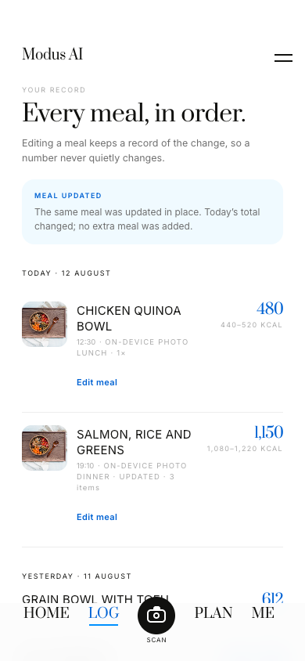This screenshot has width=305, height=661.
Task: Tap the camera Scan button
Action: coord(156,616)
